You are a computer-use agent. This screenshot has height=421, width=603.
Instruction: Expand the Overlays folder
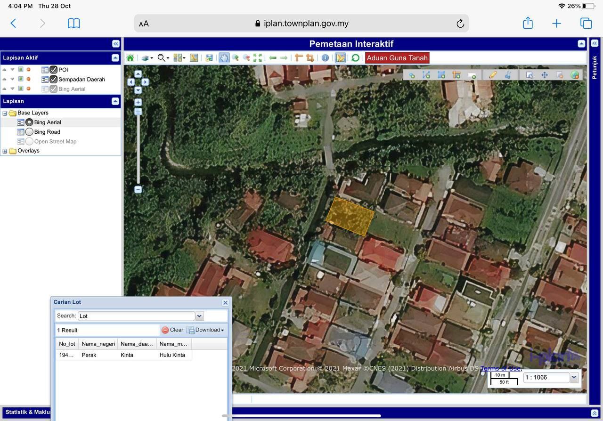[x=5, y=151]
